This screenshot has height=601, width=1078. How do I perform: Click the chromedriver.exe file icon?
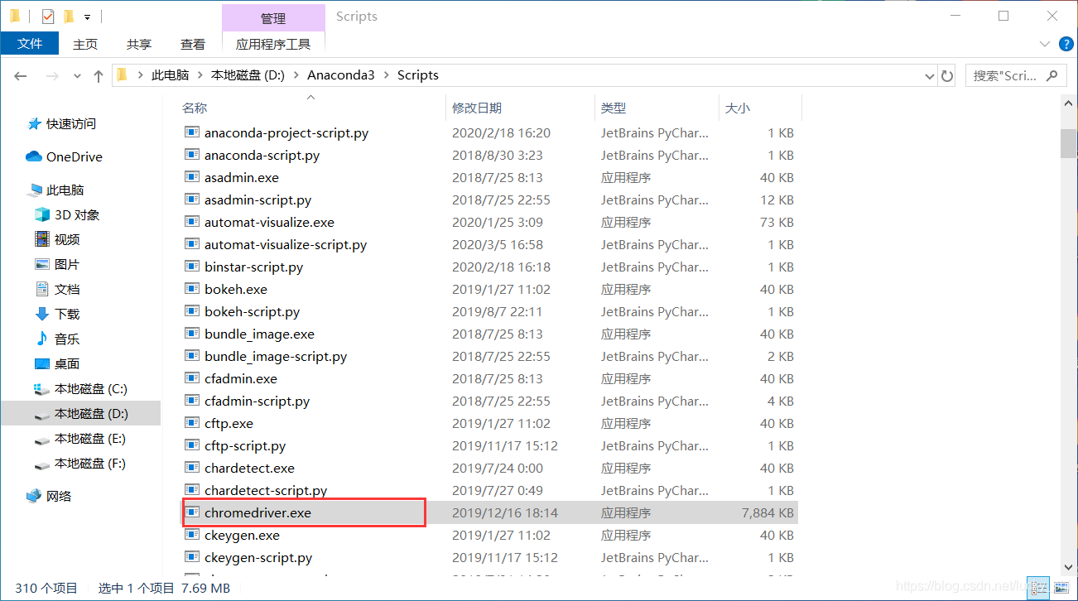click(192, 512)
